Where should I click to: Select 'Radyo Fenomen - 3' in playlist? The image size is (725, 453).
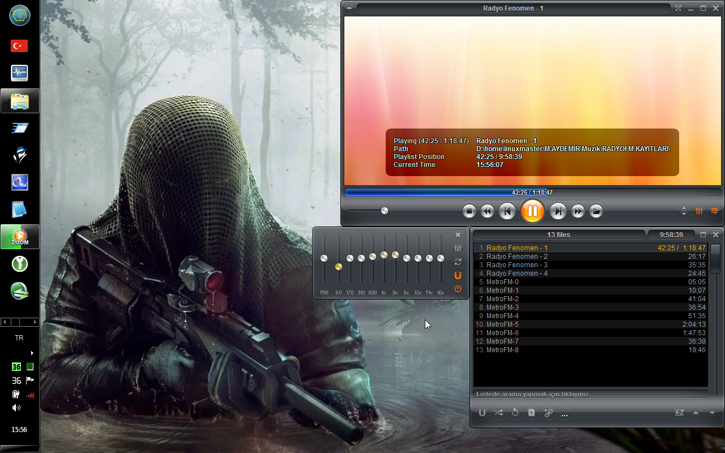tap(590, 265)
